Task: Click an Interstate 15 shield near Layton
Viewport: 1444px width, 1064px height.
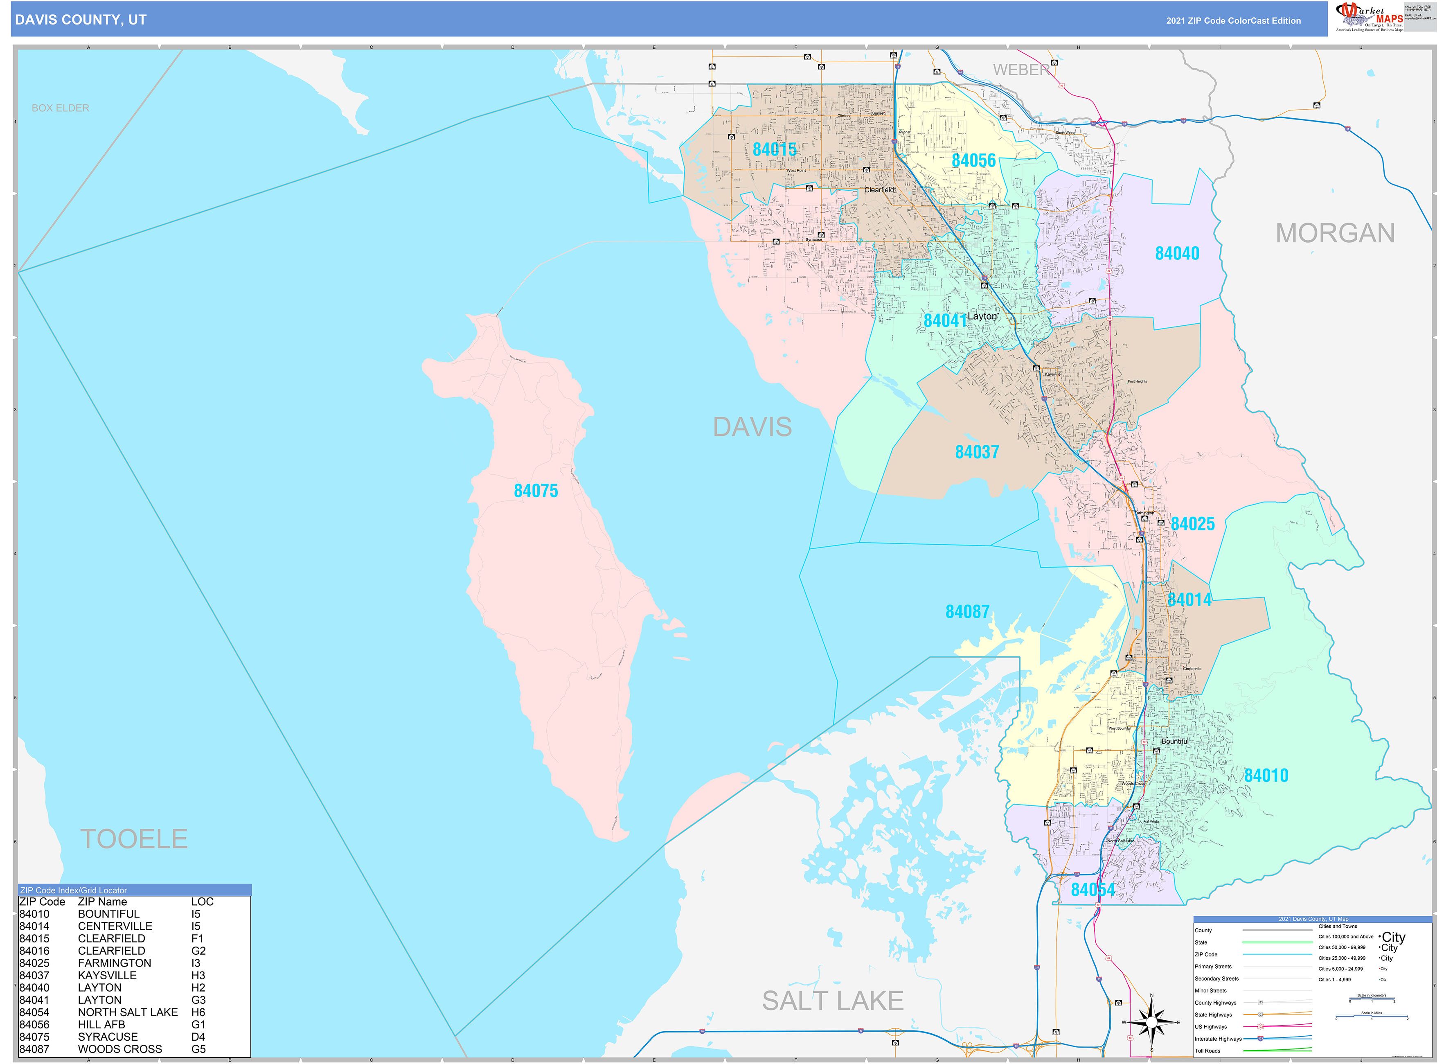Action: [x=984, y=277]
